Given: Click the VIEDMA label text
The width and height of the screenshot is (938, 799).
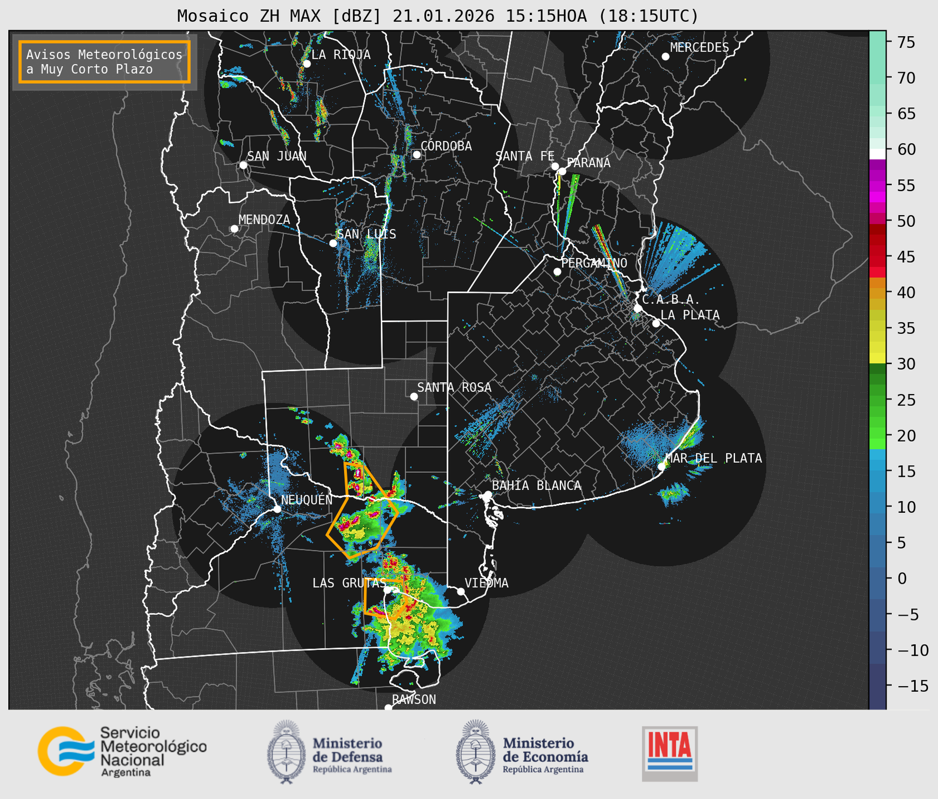Looking at the screenshot, I should 487,583.
